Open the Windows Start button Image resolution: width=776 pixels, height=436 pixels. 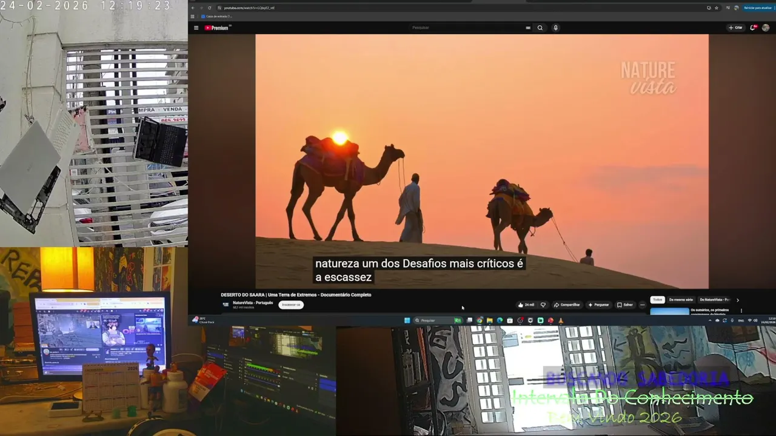point(407,320)
